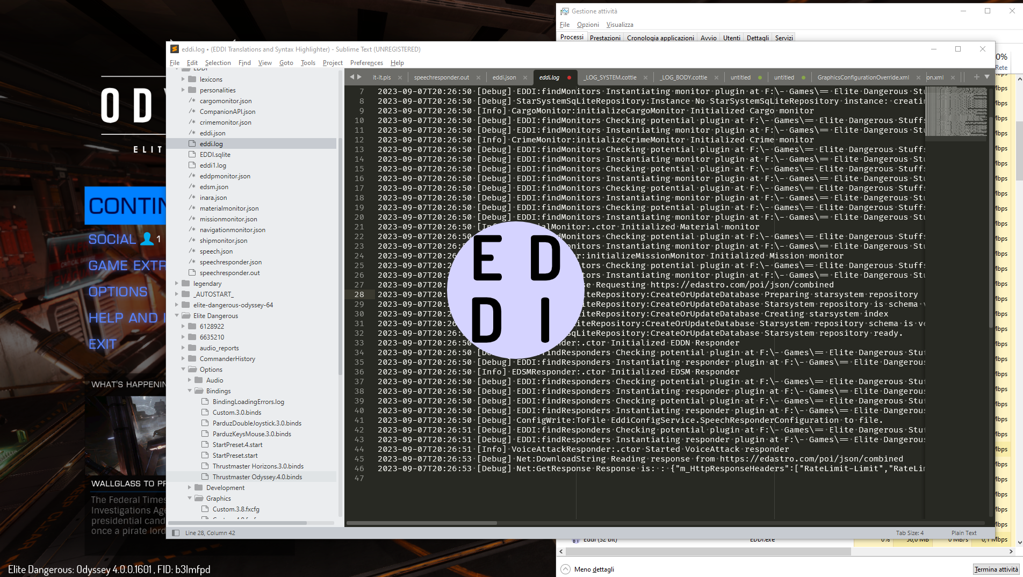Screen dimensions: 1023x577
Task: Click the Gestione attività window icon
Action: pos(564,11)
